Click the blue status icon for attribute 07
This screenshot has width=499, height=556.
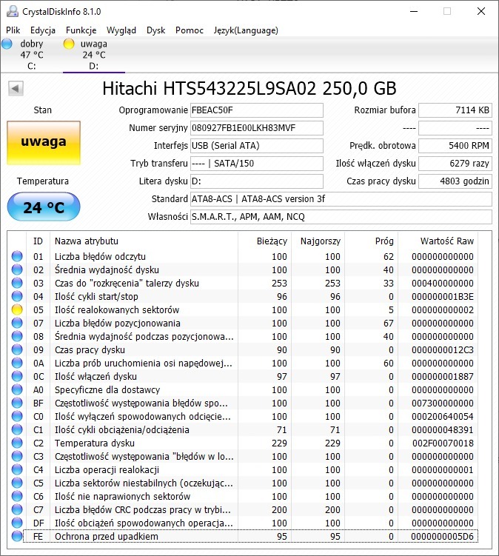(x=17, y=323)
